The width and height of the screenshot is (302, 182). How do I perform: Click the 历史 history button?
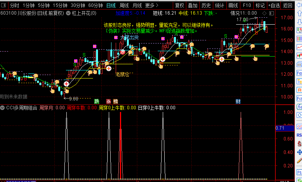click(206, 5)
